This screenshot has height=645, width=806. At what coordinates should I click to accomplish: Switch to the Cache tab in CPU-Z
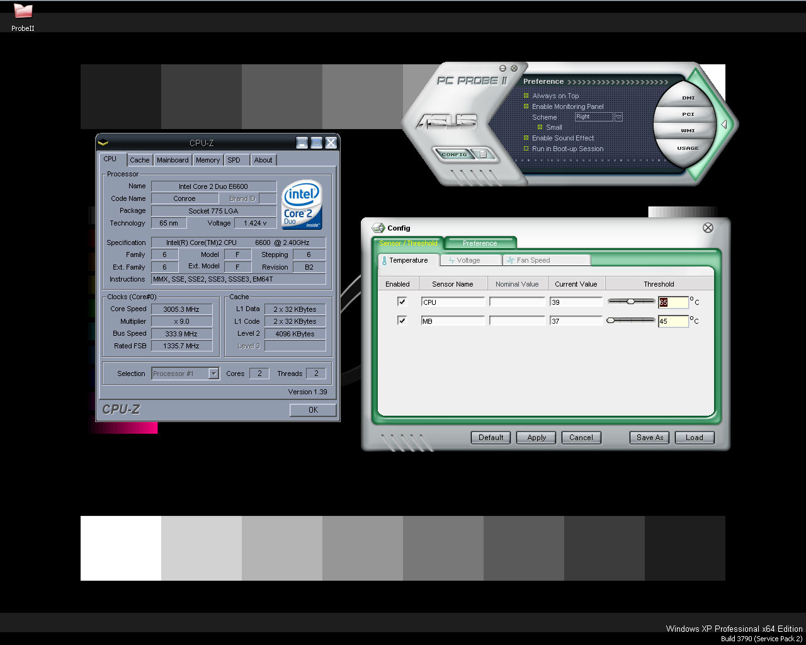click(x=140, y=160)
